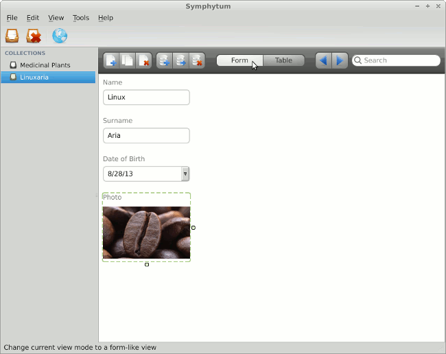Open the Help menu
The image size is (446, 354).
tap(106, 18)
